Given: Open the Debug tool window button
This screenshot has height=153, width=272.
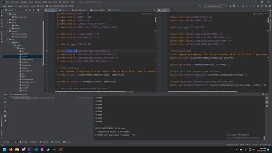Looking at the screenshot, I should [x=23, y=142].
